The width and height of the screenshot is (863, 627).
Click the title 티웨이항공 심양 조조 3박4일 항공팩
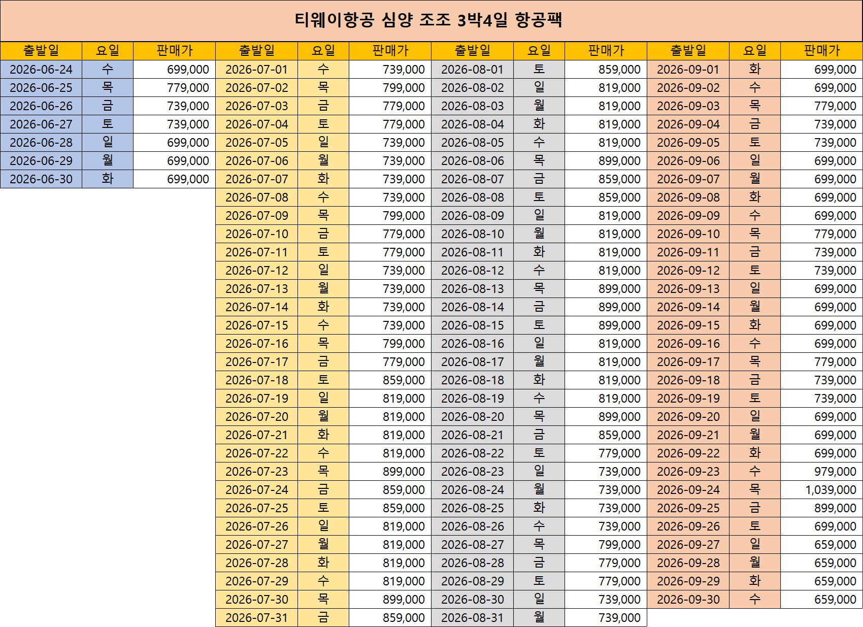[429, 20]
